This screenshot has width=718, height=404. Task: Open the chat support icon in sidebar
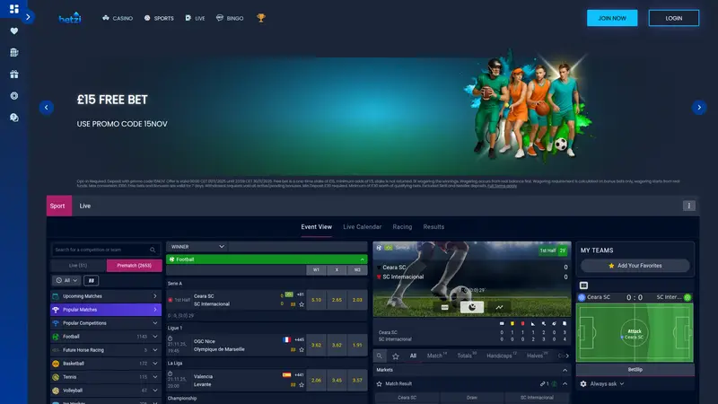[13, 118]
